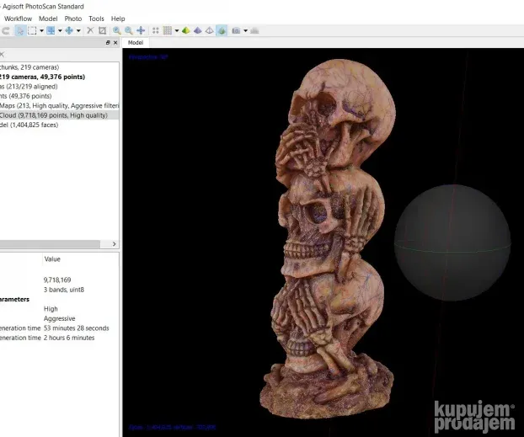Toggle Show Cameras icon
This screenshot has width=524, height=437.
pyautogui.click(x=236, y=31)
